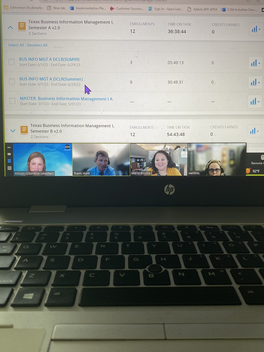This screenshot has height=352, width=264.
Task: Open chart menu for BUS INFO MGT A DCLR(Summer)
Action: click(255, 82)
